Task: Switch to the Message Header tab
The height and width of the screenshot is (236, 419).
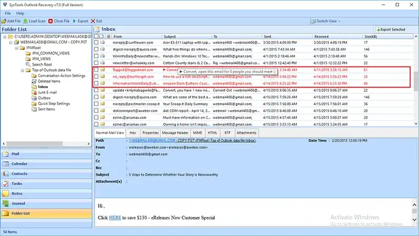Action: tap(175, 133)
